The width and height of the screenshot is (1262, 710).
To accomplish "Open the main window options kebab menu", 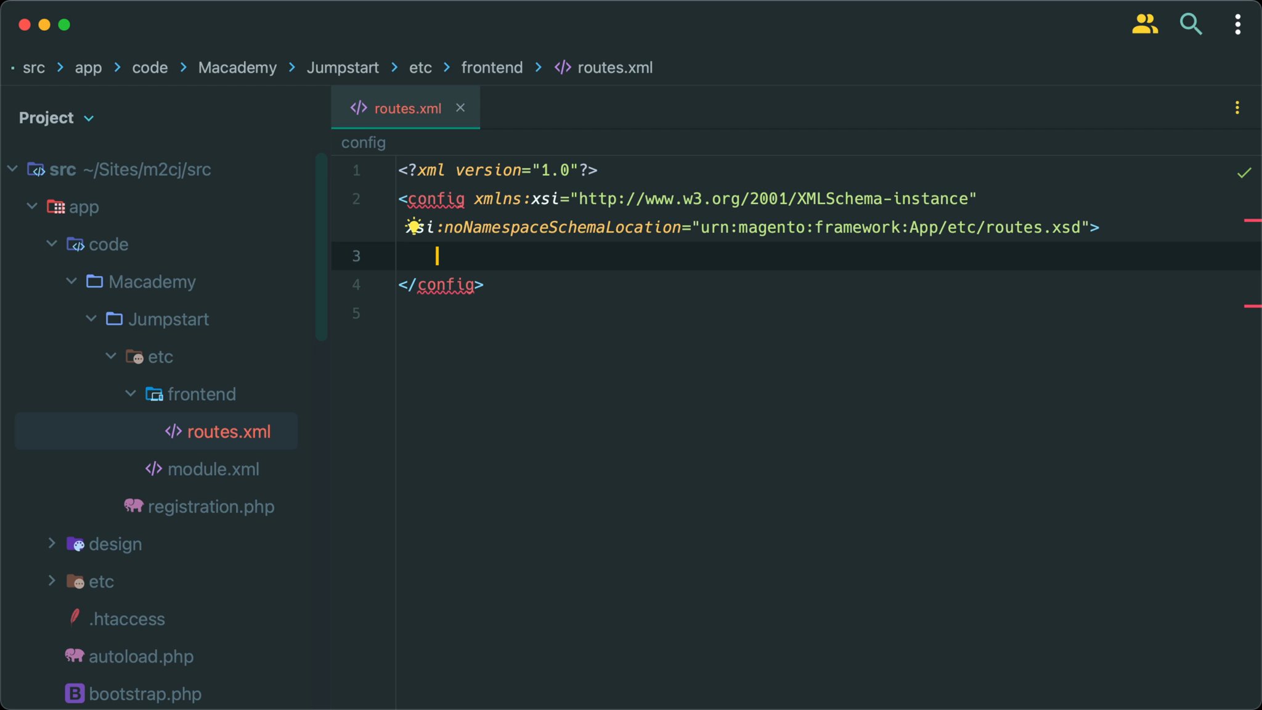I will [x=1237, y=24].
